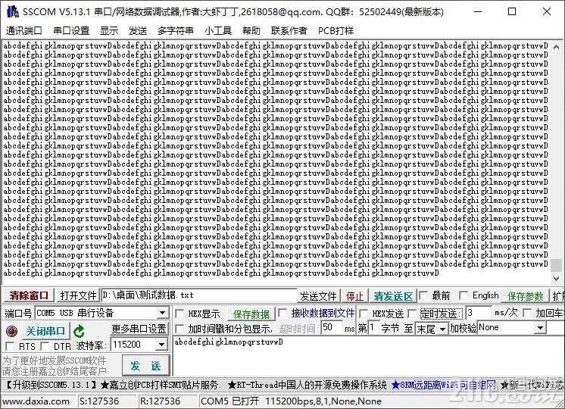Enable the 定时发送 checkbox

click(412, 314)
